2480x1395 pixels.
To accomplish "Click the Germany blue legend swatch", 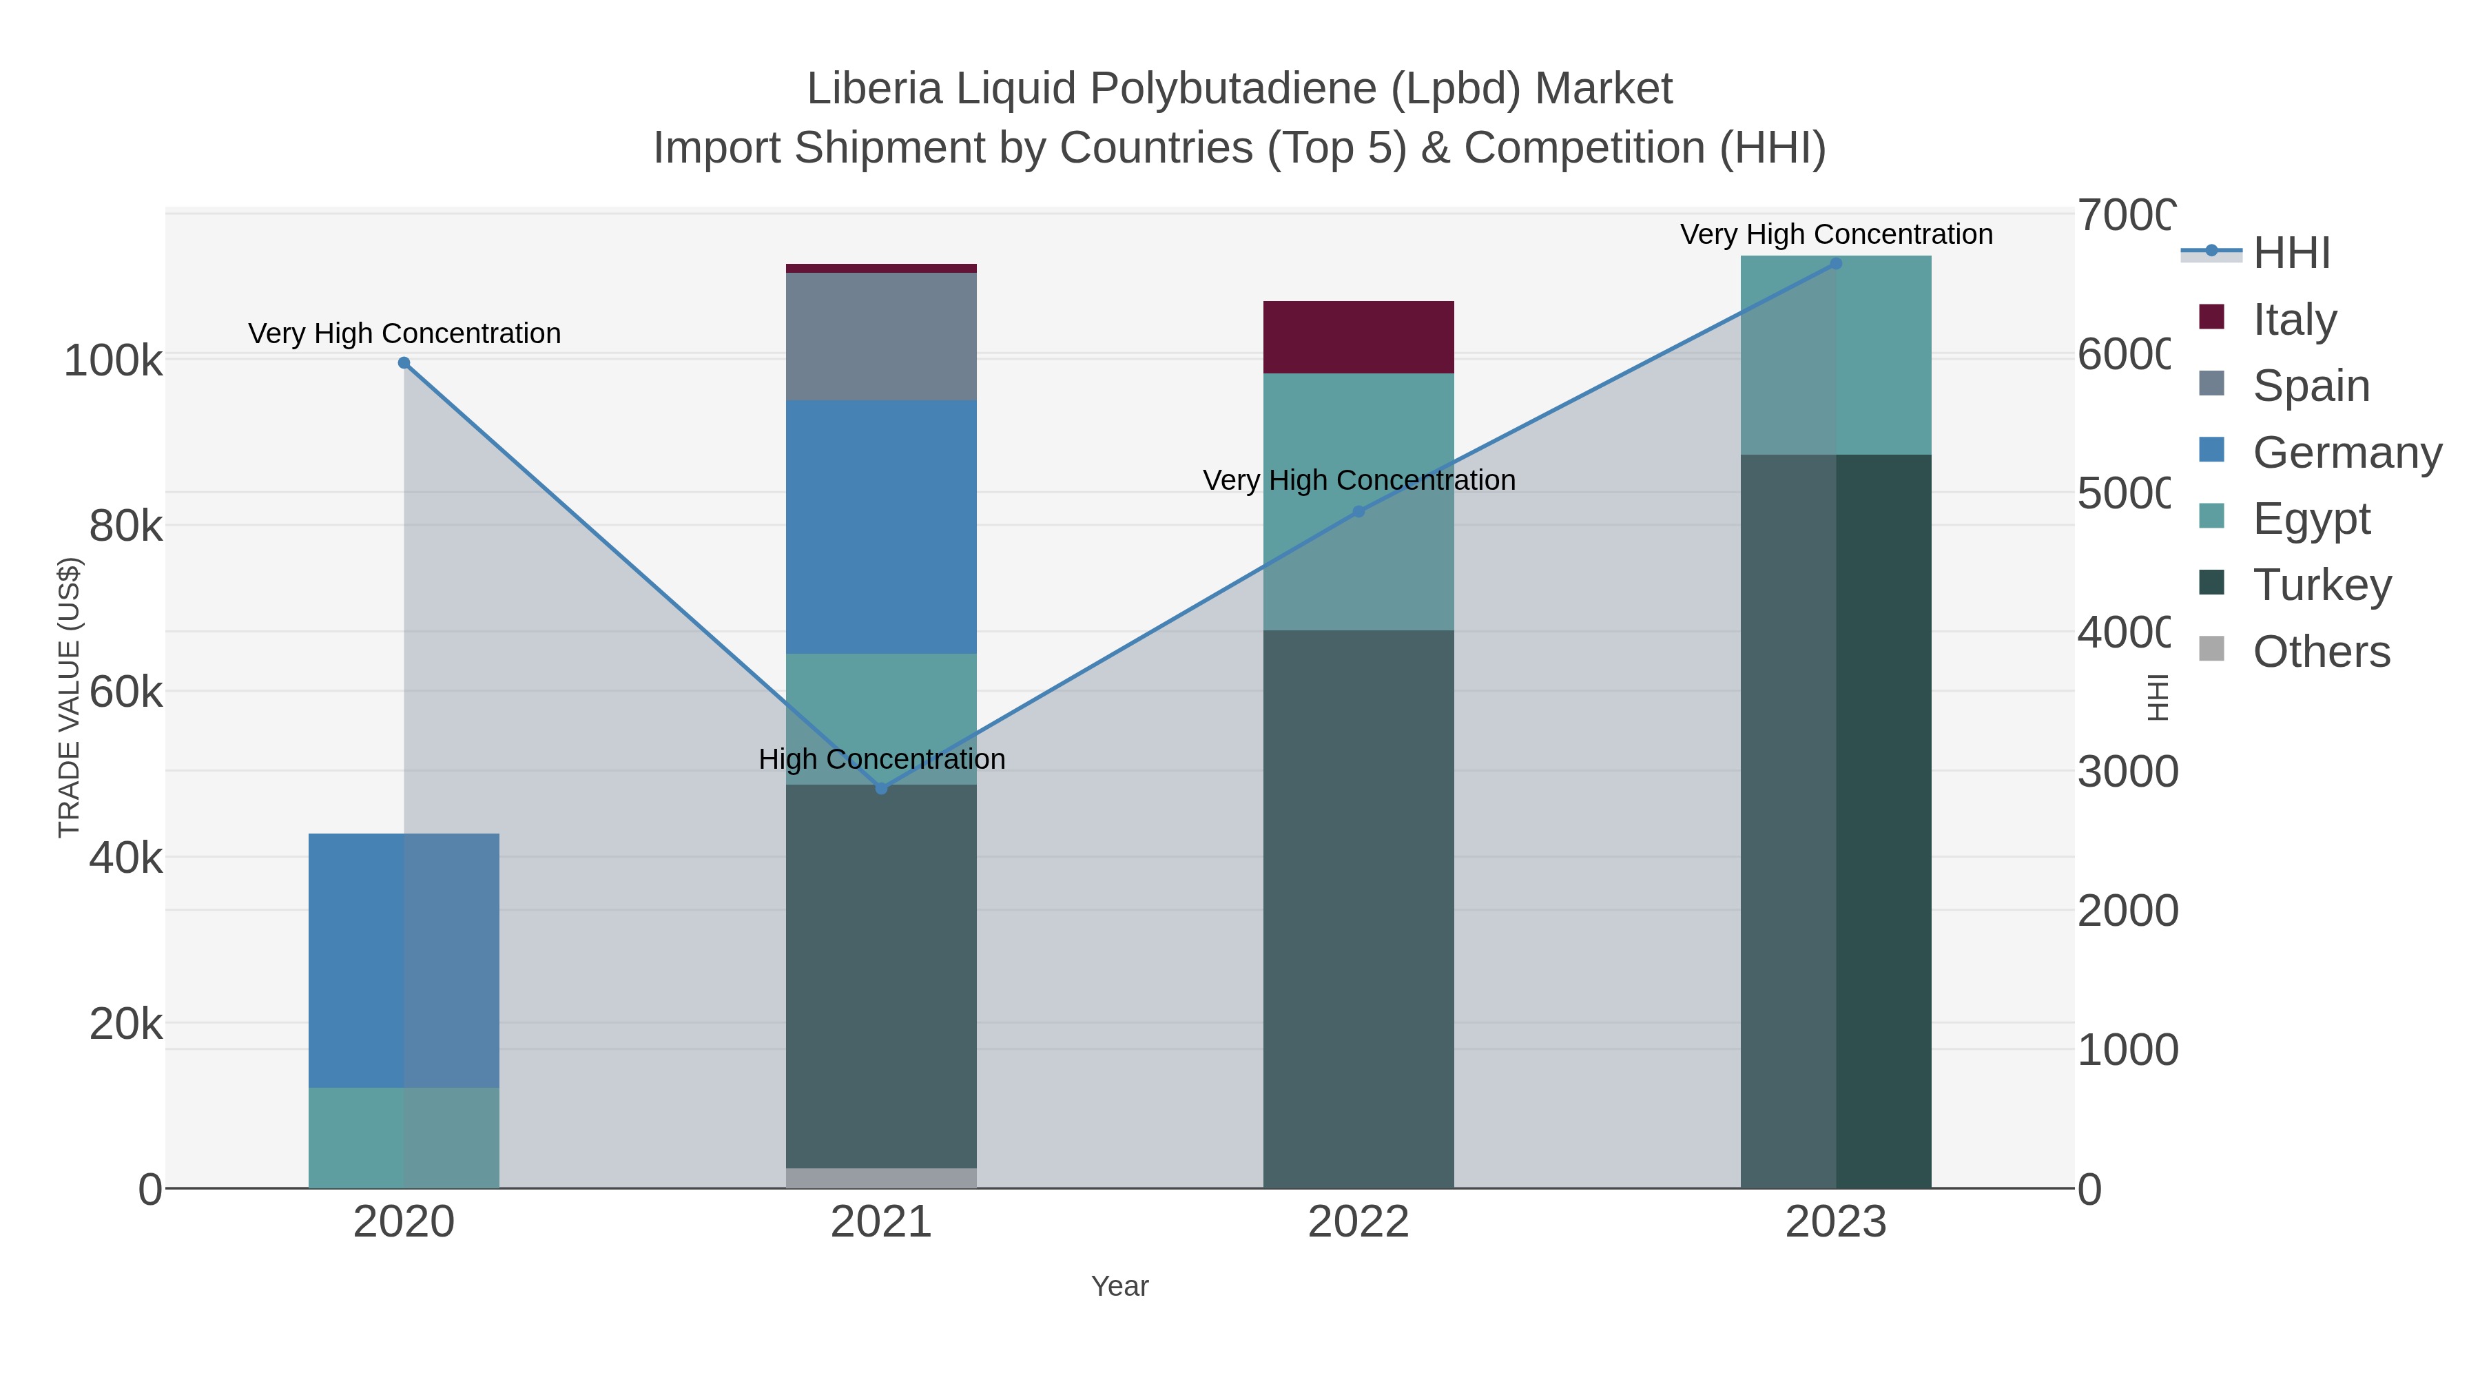I will (x=2211, y=450).
